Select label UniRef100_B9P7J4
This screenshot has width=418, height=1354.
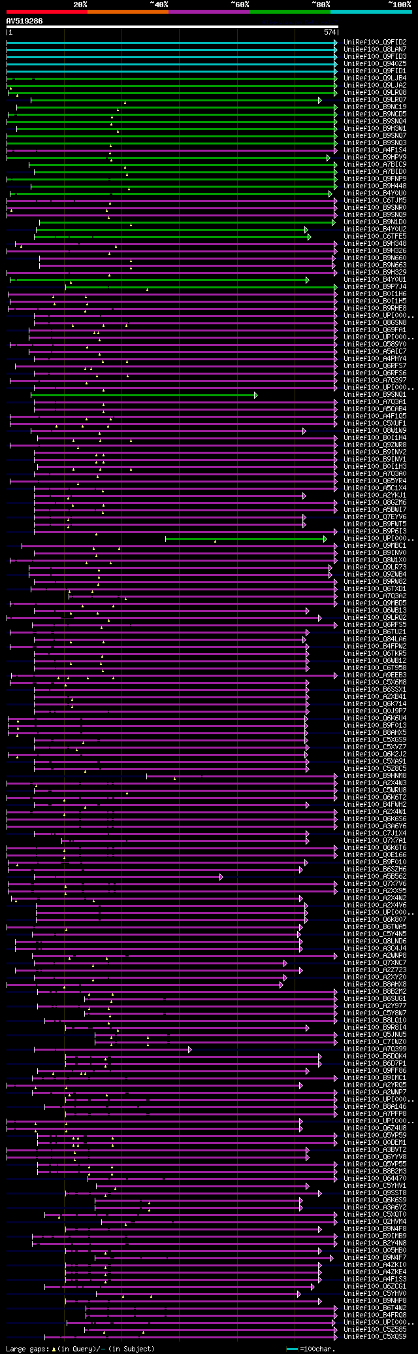(375, 287)
